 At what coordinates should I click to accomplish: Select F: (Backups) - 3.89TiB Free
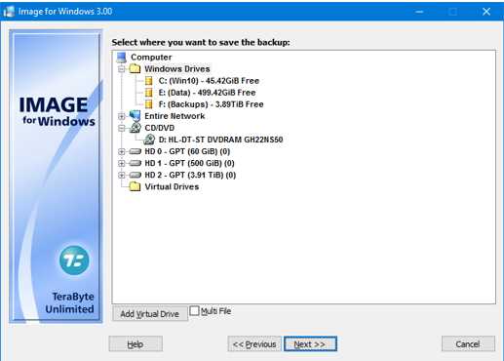[x=211, y=104]
